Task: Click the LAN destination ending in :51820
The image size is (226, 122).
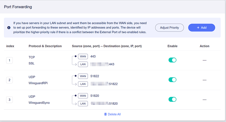Action: tap(104, 103)
